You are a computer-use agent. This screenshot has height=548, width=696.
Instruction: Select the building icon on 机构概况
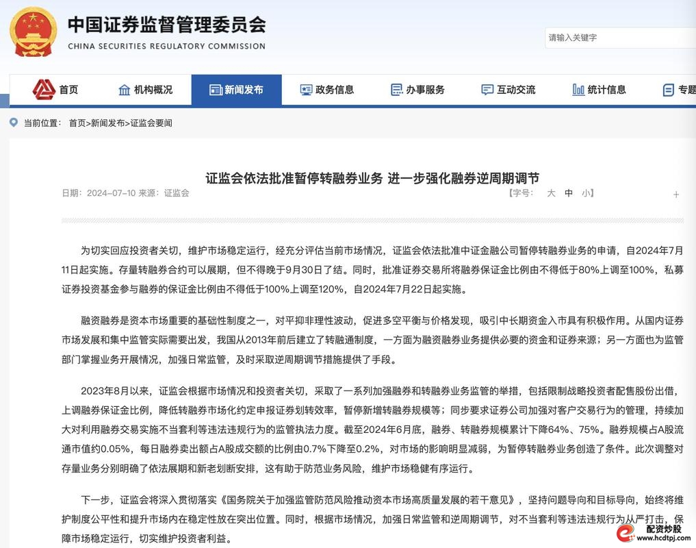click(124, 89)
